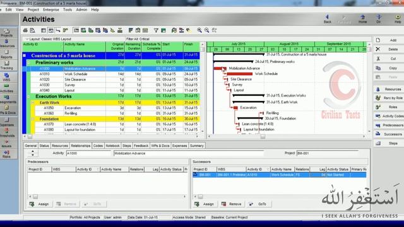Click the Print toolbar icon
404x227 pixels.
click(25, 30)
